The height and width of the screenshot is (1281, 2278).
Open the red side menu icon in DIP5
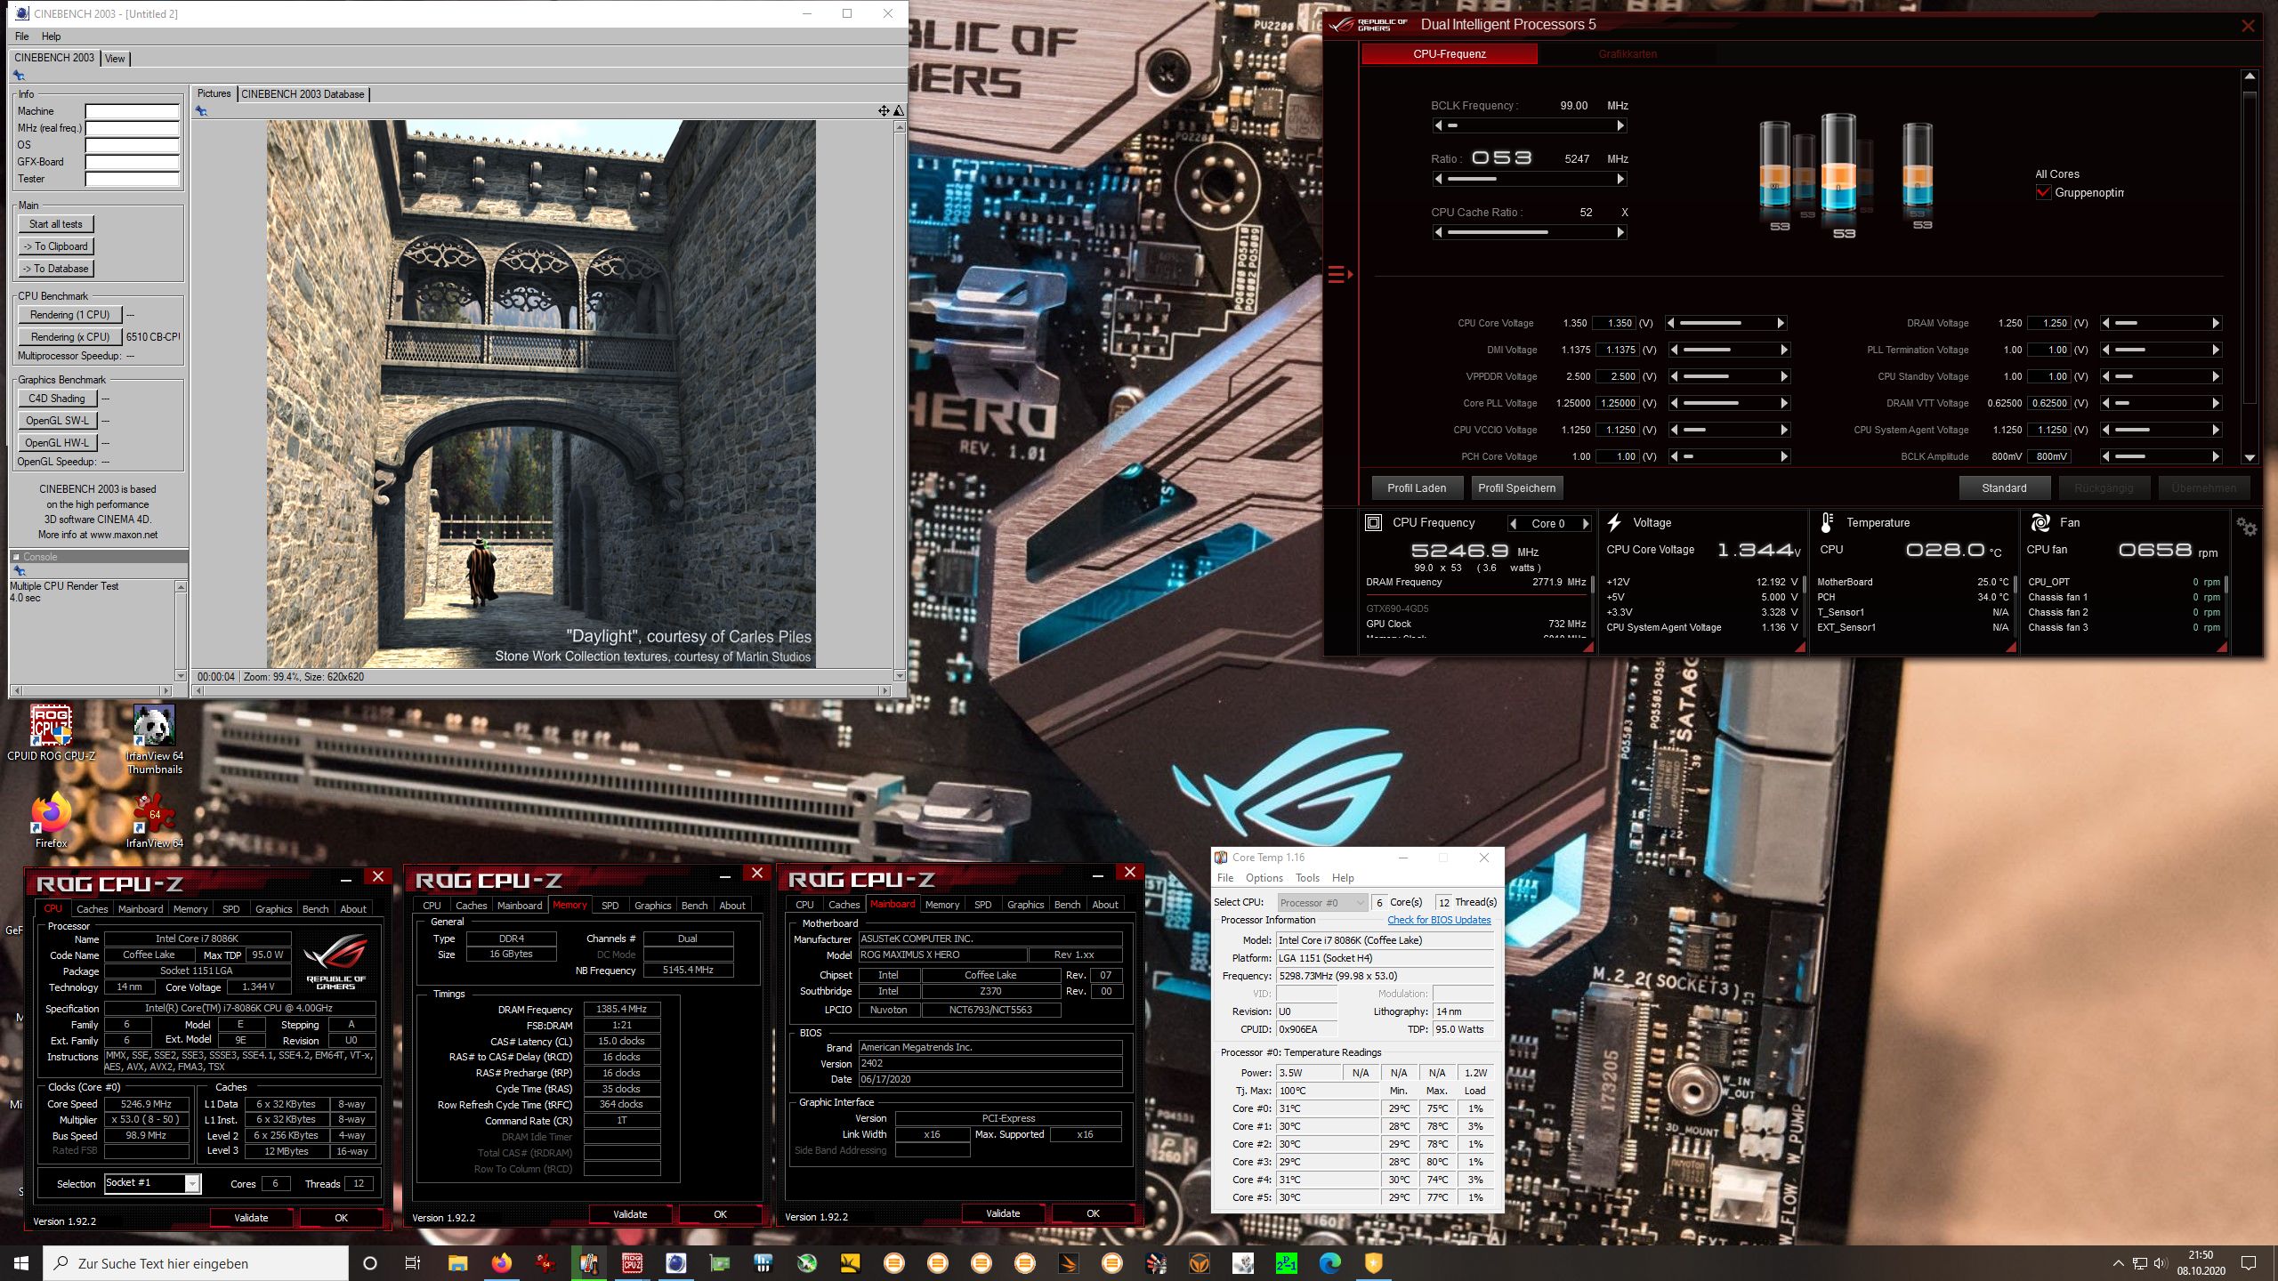(1340, 275)
